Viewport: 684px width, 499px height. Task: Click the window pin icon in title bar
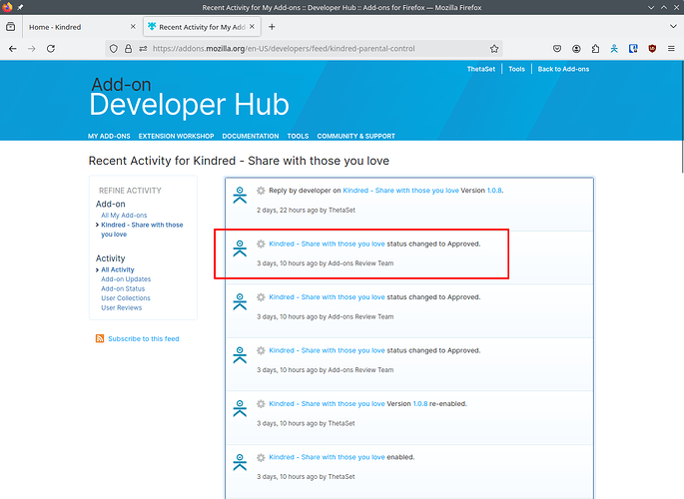click(x=20, y=7)
